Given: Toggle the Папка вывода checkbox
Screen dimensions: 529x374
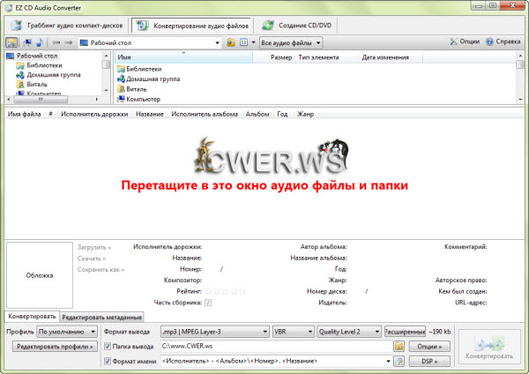Looking at the screenshot, I should (x=108, y=347).
